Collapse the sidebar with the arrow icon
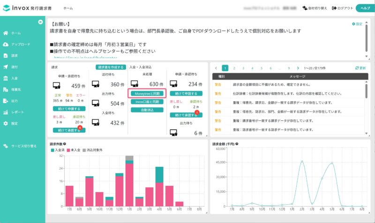Image resolution: width=375 pixels, height=223 pixels. pyautogui.click(x=40, y=22)
